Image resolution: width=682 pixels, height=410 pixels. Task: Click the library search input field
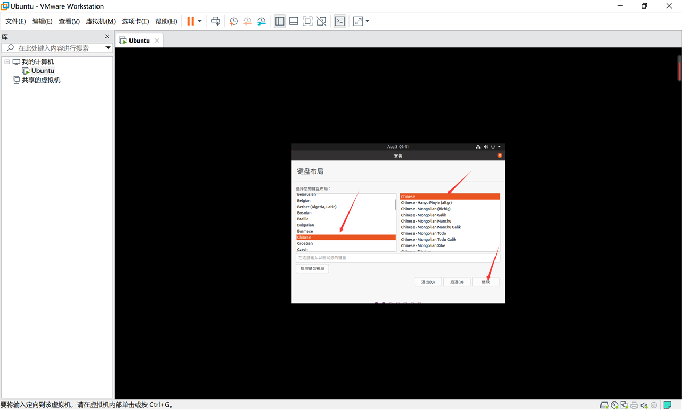pyautogui.click(x=56, y=48)
